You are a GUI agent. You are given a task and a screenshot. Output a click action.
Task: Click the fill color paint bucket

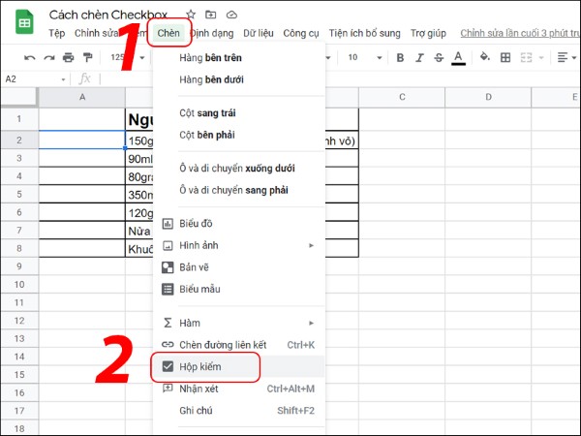click(484, 58)
